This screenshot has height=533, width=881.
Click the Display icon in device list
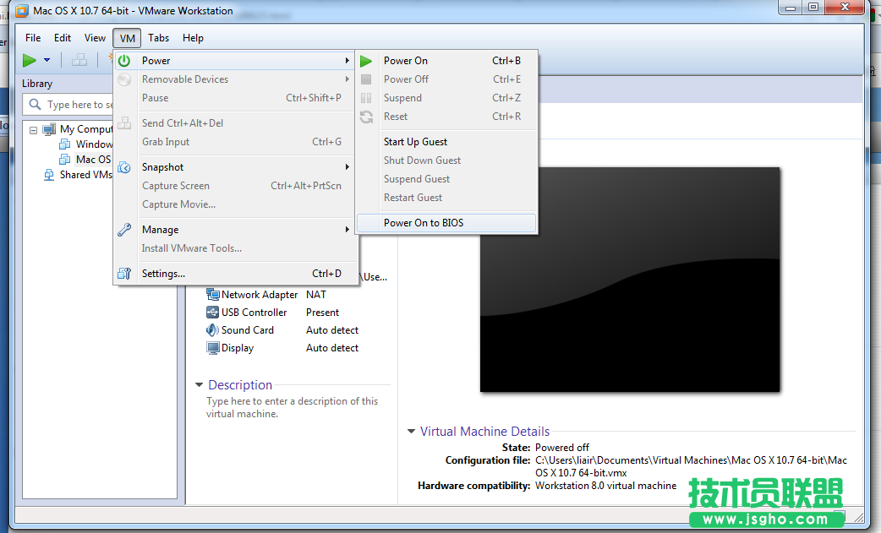pyautogui.click(x=211, y=347)
